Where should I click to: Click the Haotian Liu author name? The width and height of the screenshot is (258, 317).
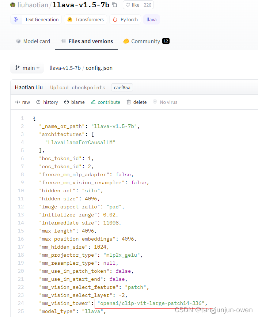pyautogui.click(x=29, y=87)
